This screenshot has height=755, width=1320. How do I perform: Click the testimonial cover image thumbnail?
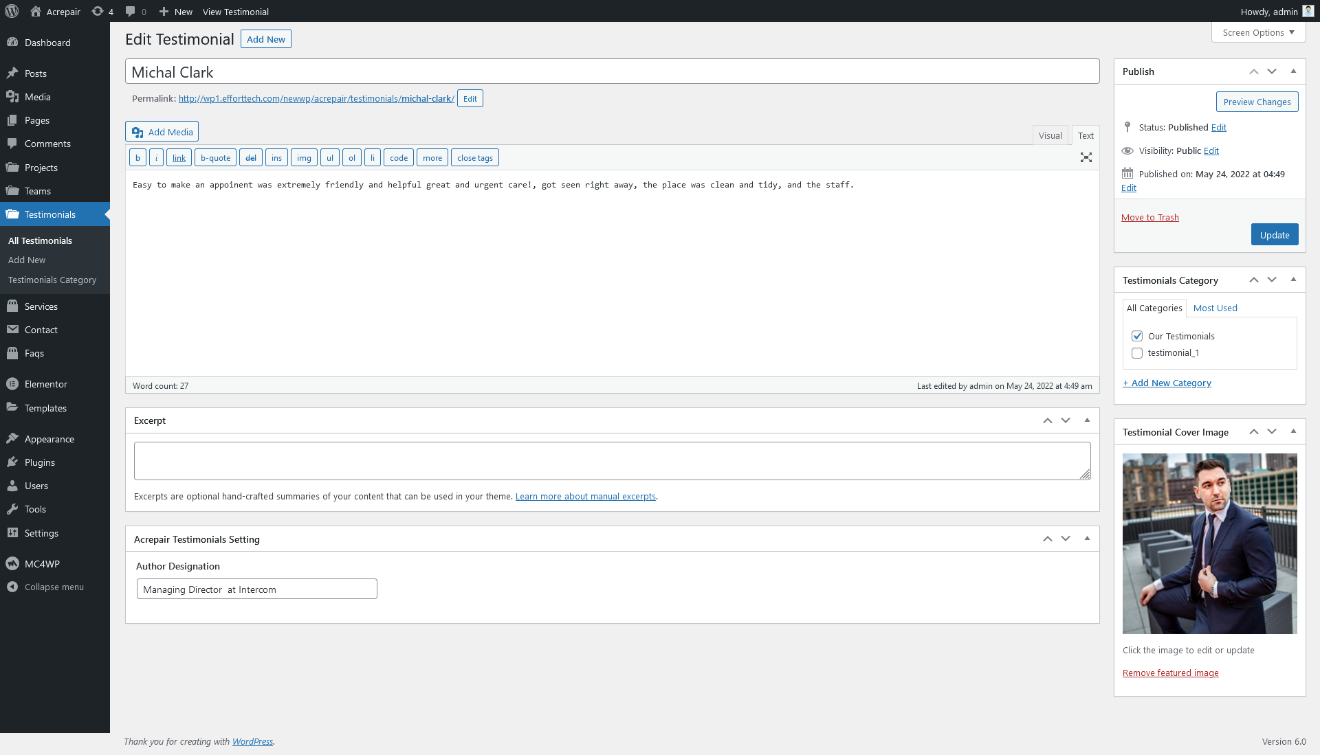tap(1209, 543)
